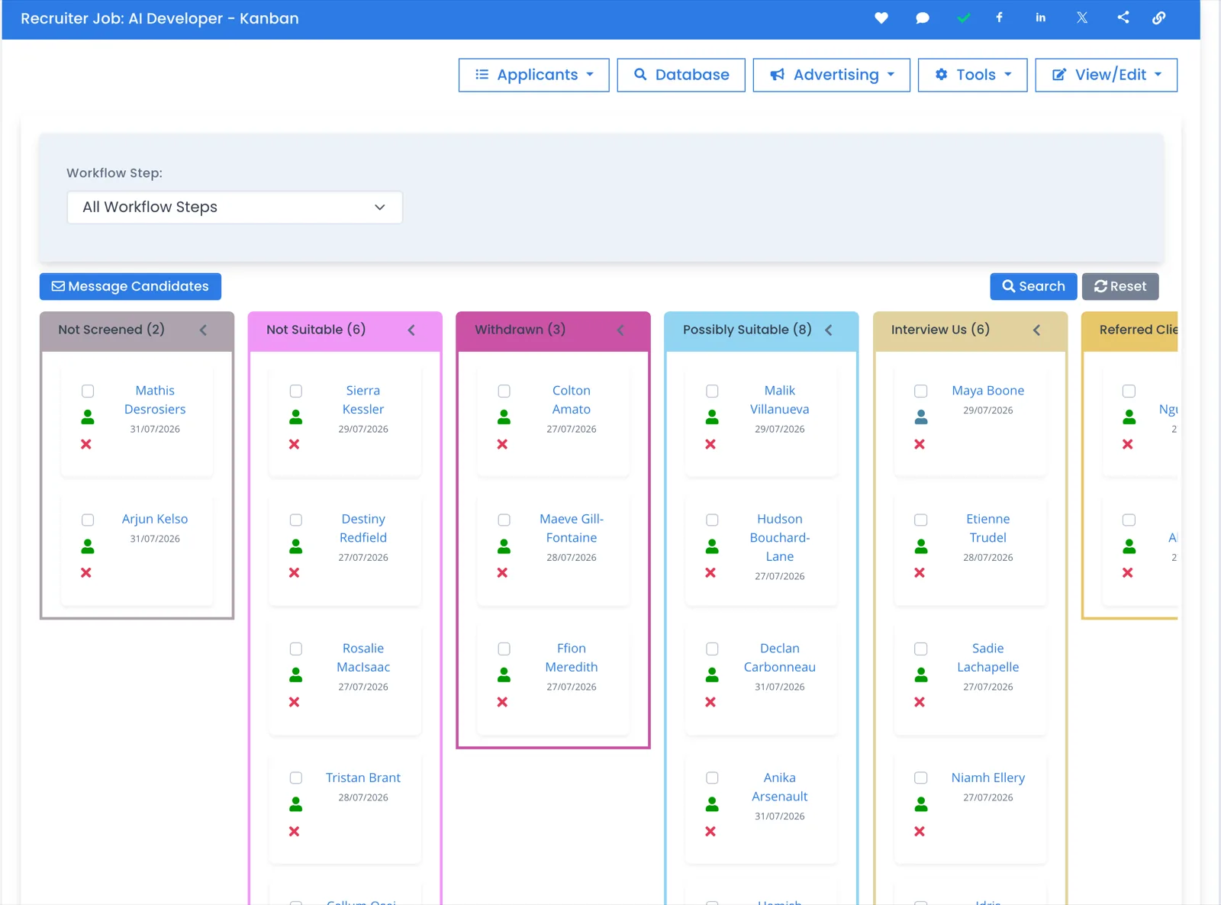Open the comment bubble icon in header
The width and height of the screenshot is (1221, 905).
pos(923,18)
